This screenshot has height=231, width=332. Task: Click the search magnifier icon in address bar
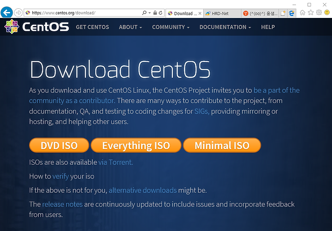coord(144,13)
